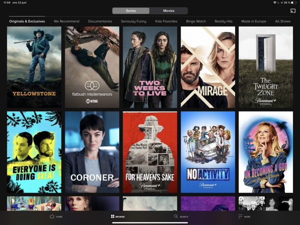Viewport: 300px width, 225px height.
Task: Open On Becoming a God poster
Action: click(266, 152)
